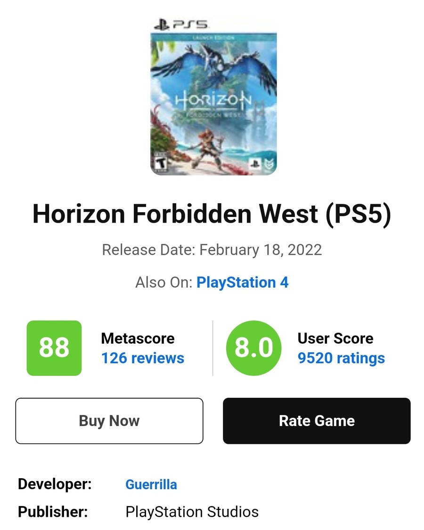This screenshot has width=424, height=530.
Task: Click the Buy Now button
Action: click(109, 421)
